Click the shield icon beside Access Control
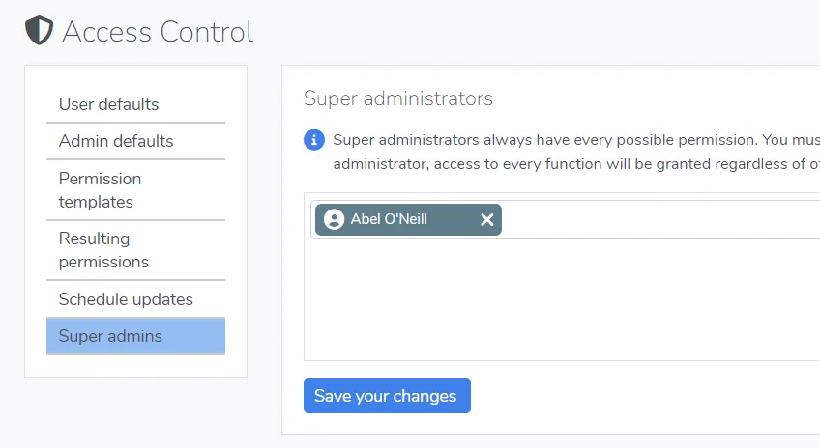This screenshot has height=448, width=820. (39, 31)
